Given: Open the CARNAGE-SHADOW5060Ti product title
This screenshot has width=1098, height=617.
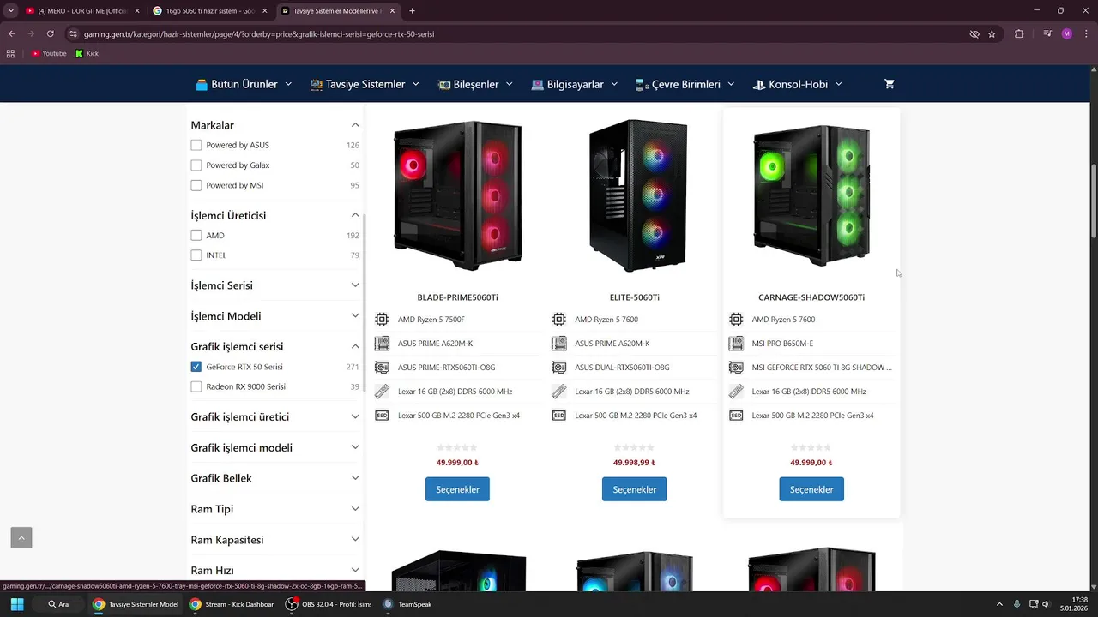Looking at the screenshot, I should (811, 297).
